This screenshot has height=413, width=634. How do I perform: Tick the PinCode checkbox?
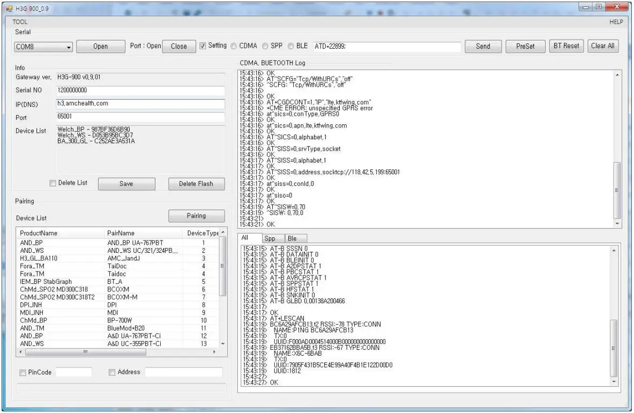pyautogui.click(x=22, y=372)
